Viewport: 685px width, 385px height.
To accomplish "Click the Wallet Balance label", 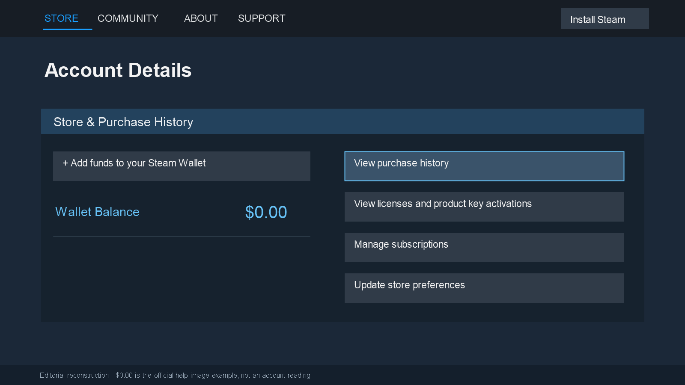I will tap(98, 212).
